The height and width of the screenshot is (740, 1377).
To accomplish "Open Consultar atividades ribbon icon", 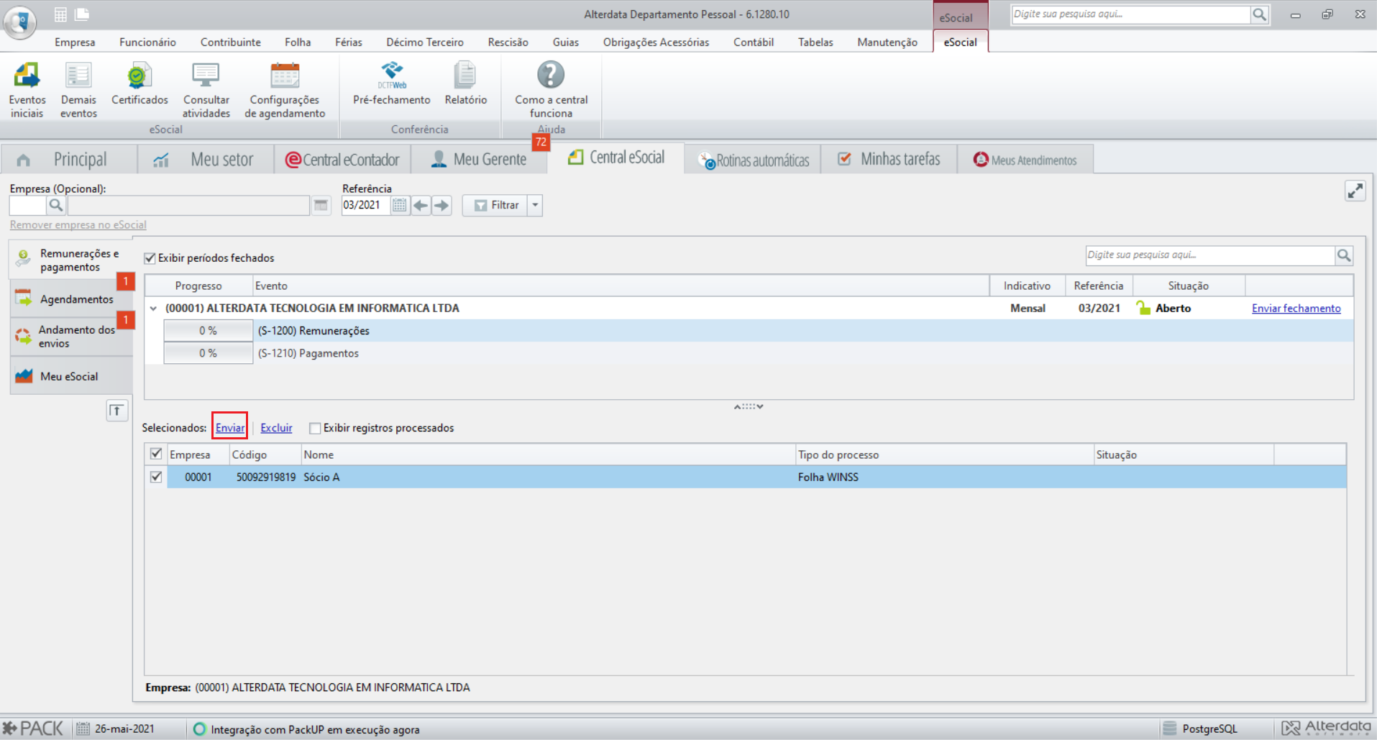I will point(206,90).
